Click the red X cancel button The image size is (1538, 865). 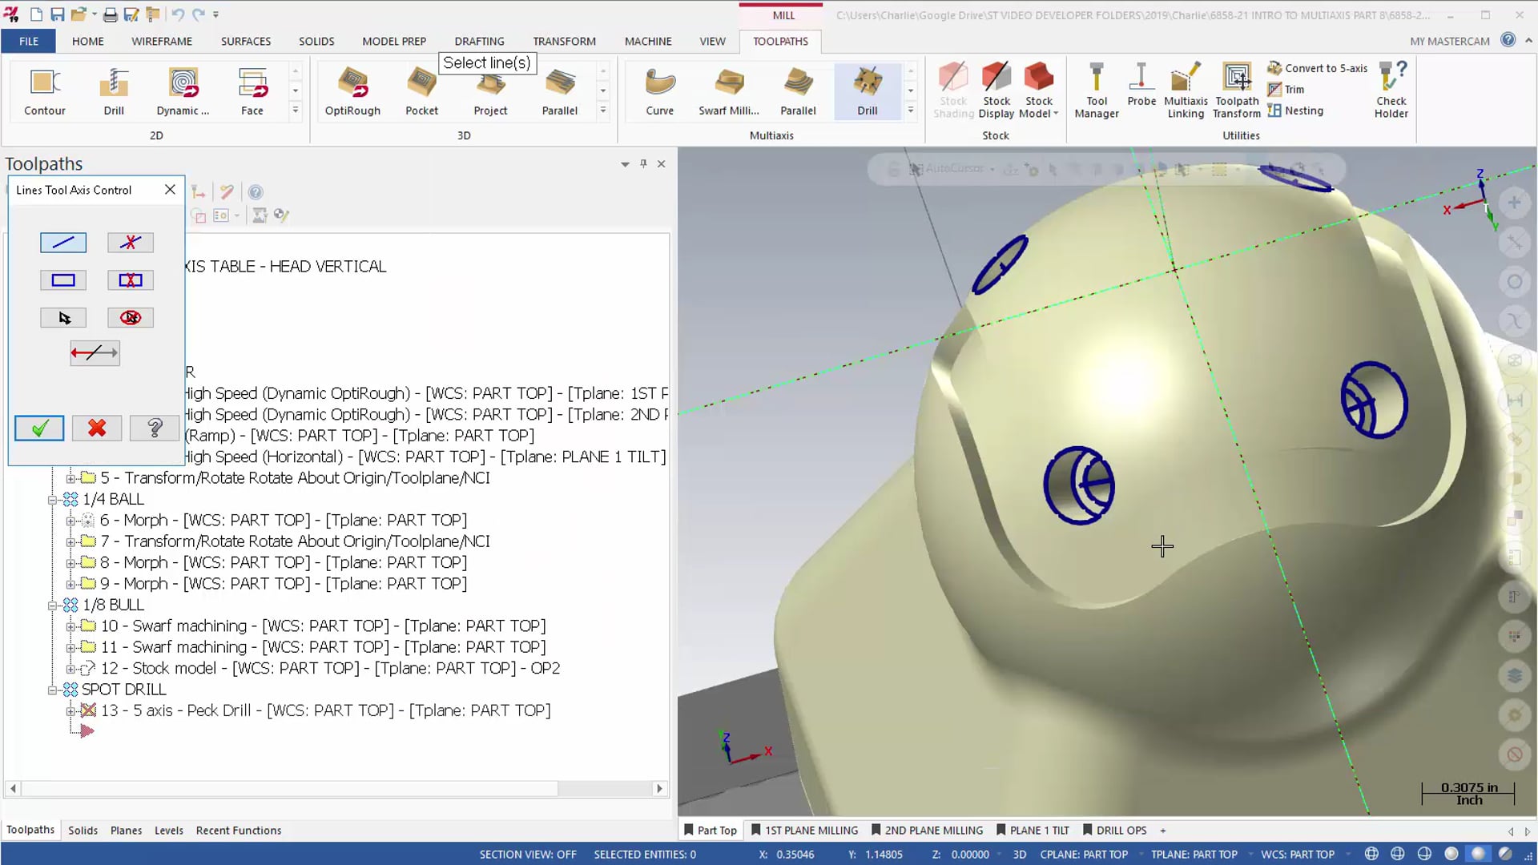tap(96, 428)
